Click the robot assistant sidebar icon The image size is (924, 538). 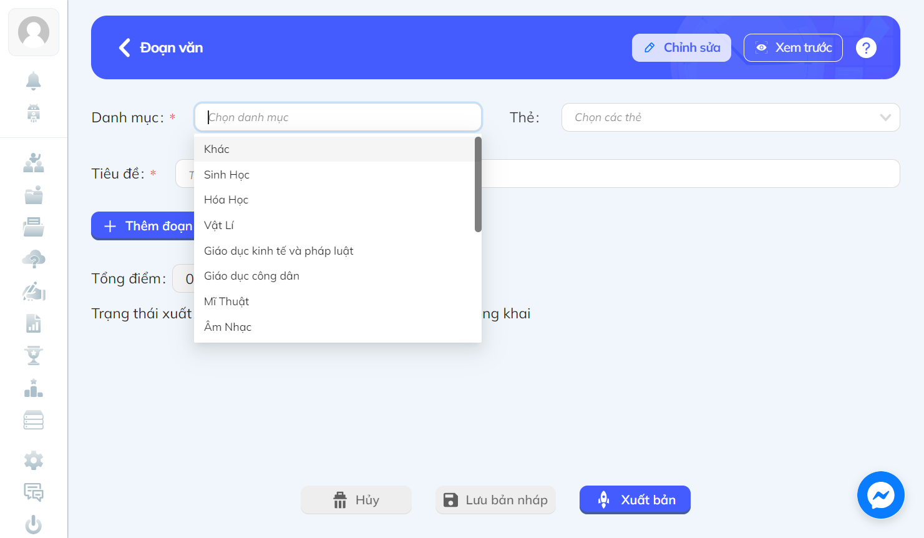(x=34, y=113)
